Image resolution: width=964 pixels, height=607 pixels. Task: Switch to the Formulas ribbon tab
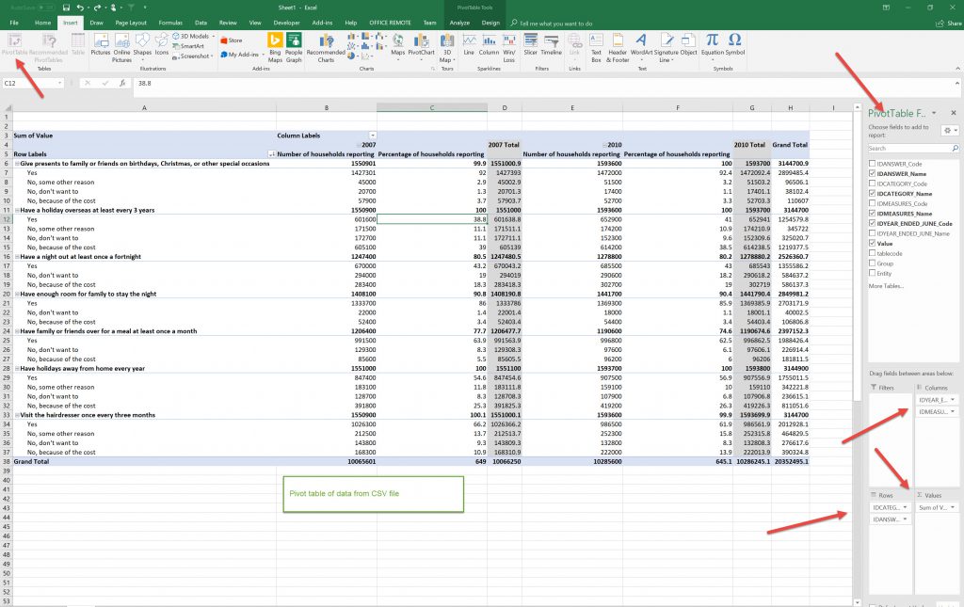tap(170, 22)
